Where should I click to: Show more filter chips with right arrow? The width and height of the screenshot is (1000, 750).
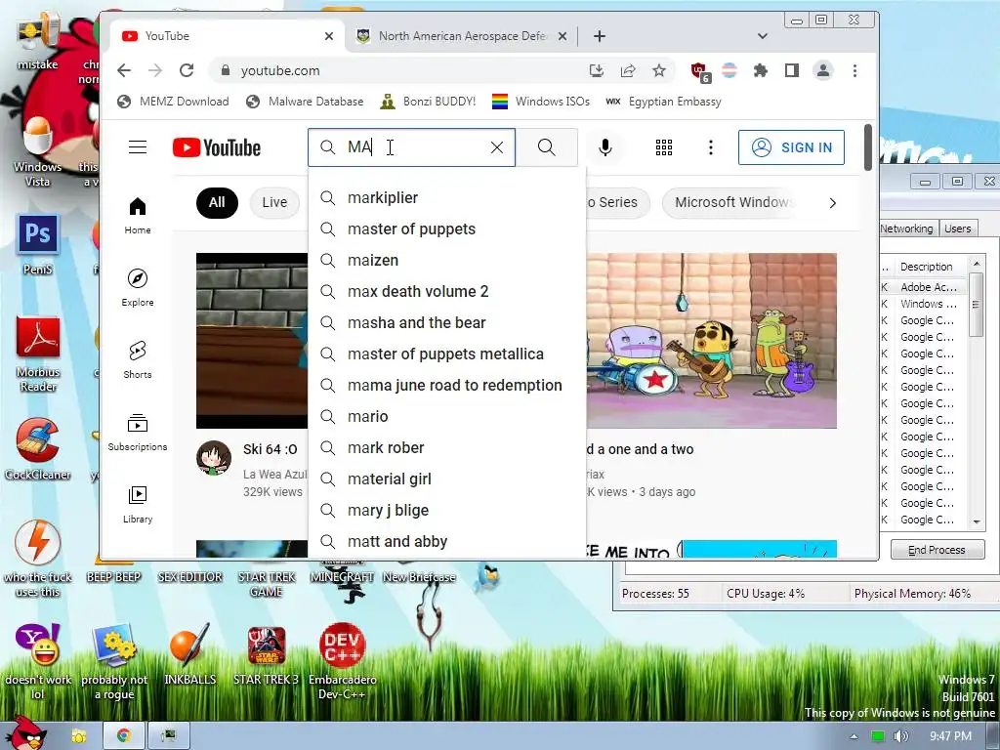click(x=832, y=203)
